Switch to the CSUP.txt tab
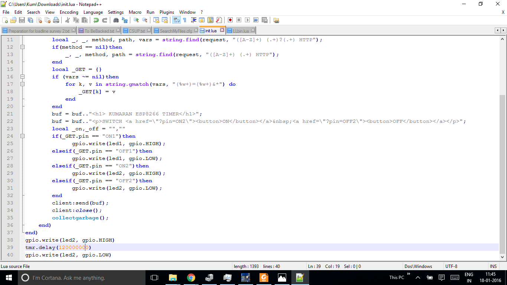 [137, 31]
